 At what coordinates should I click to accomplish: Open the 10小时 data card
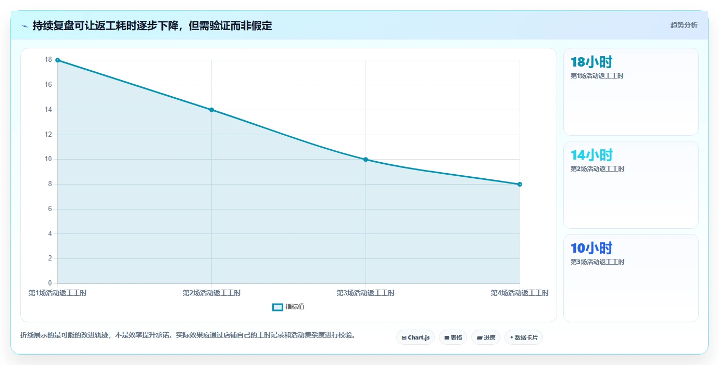point(630,278)
